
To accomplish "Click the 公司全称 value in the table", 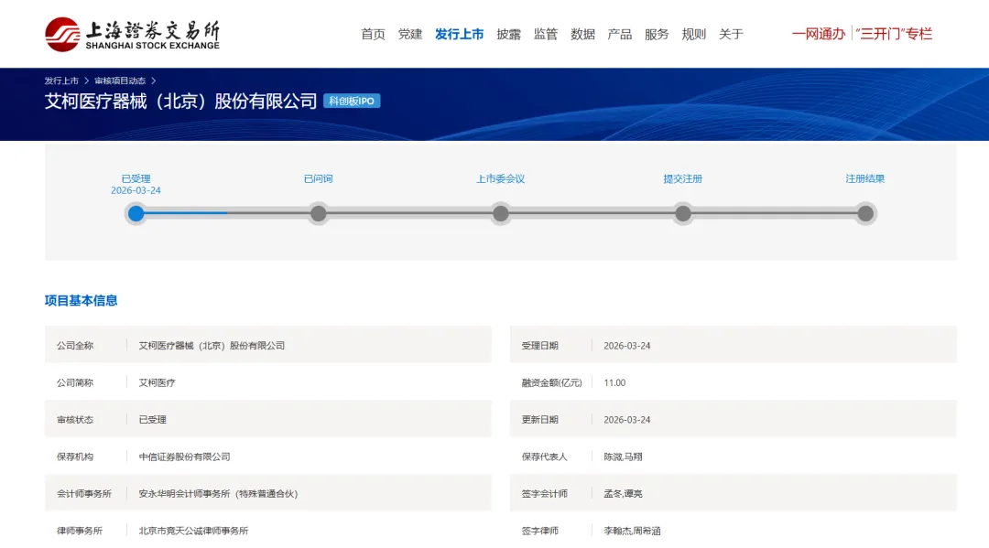I will pos(212,346).
